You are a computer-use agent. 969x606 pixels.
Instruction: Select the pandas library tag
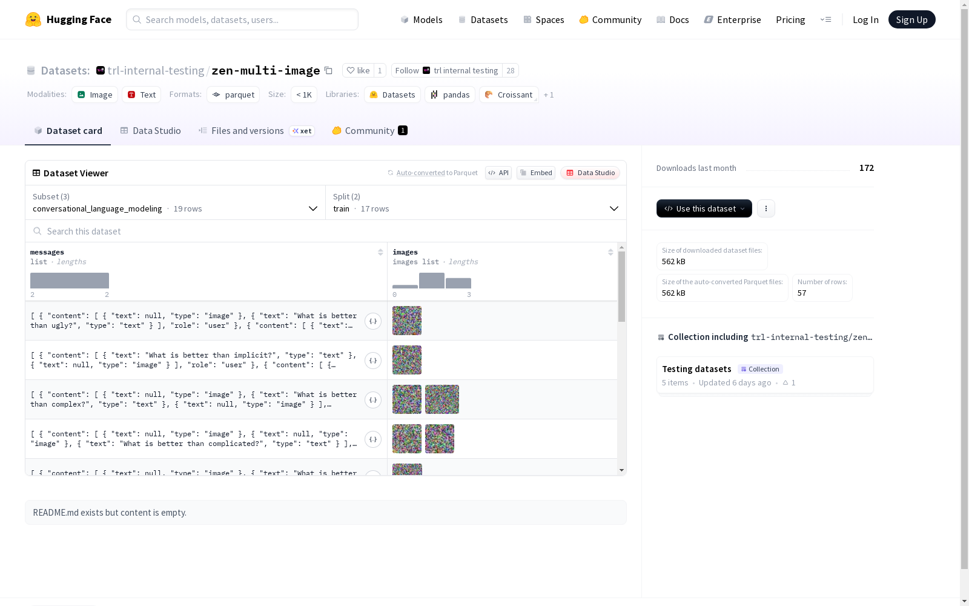[450, 95]
